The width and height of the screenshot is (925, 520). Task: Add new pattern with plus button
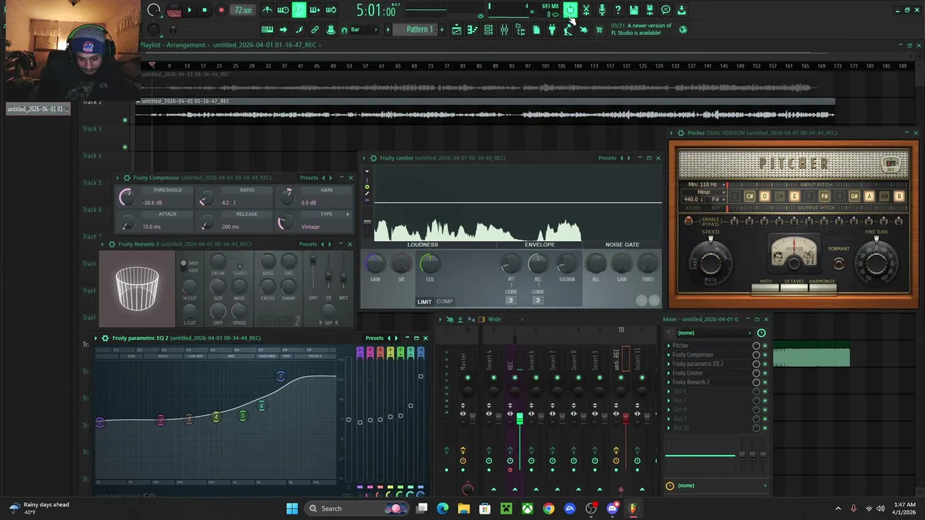442,30
